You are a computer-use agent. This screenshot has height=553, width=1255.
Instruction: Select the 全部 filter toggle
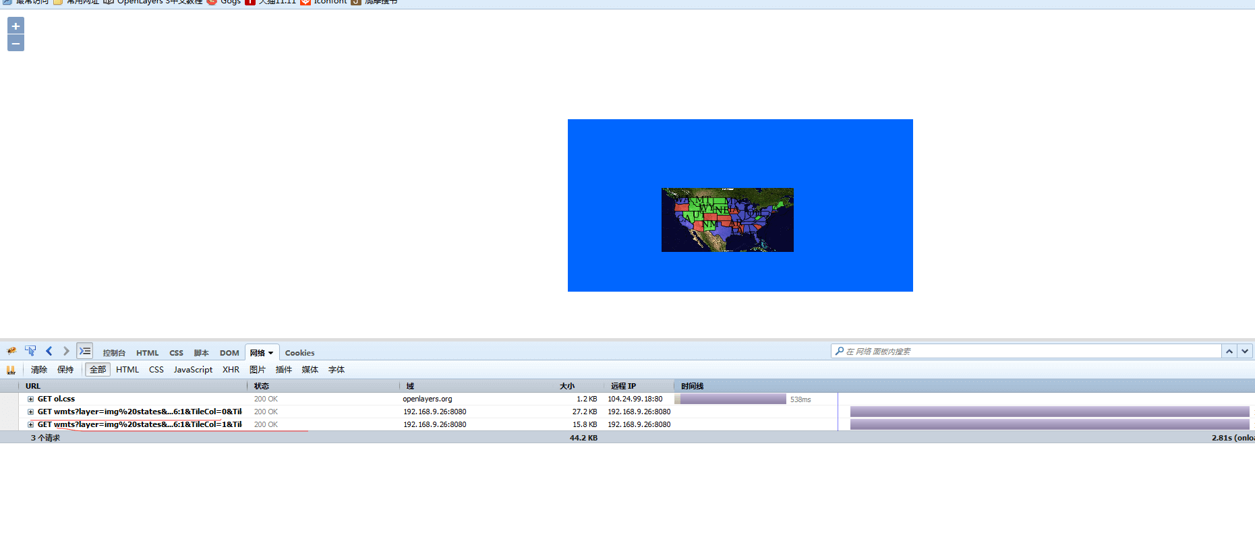pyautogui.click(x=98, y=370)
